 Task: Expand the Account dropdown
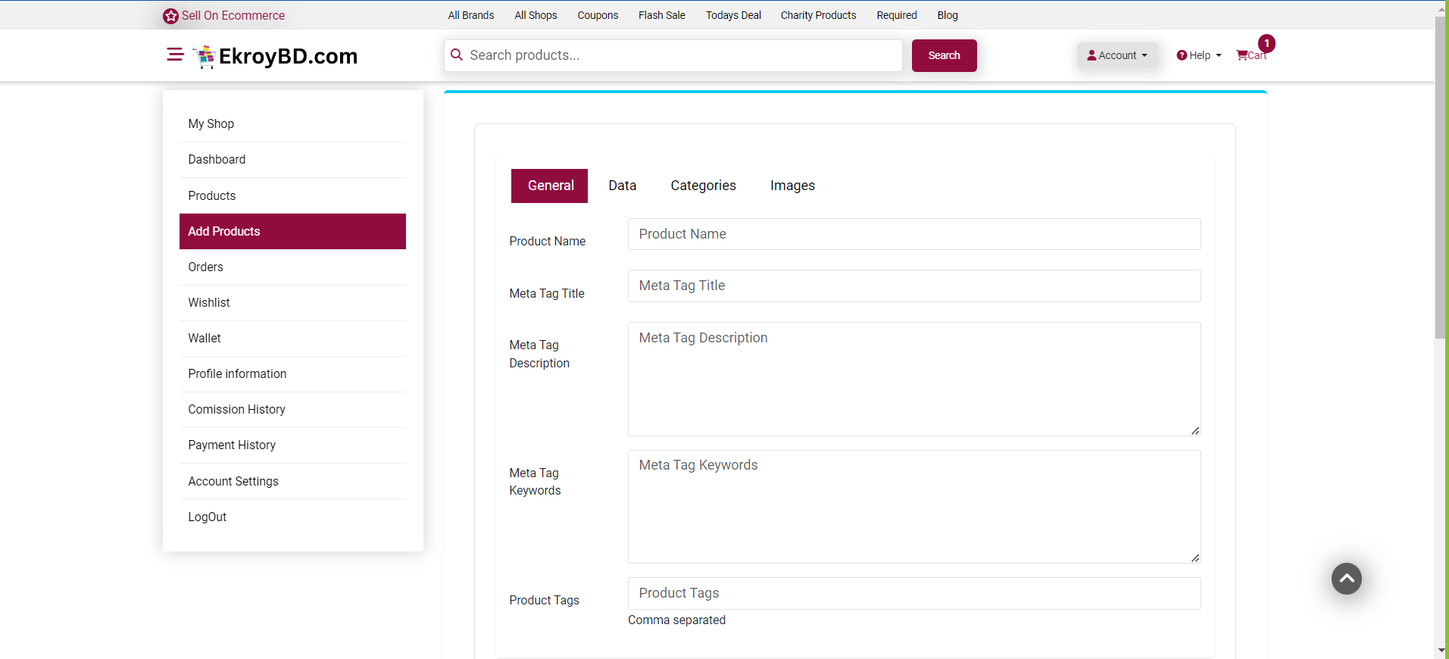[x=1117, y=55]
